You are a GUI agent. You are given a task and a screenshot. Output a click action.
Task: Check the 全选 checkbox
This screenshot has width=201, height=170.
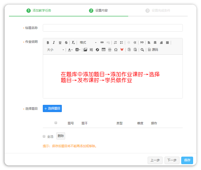tap(44, 136)
